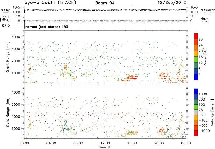Click the 'Power [dB]' colorbar label
This screenshot has width=215, height=149.
coord(205,57)
